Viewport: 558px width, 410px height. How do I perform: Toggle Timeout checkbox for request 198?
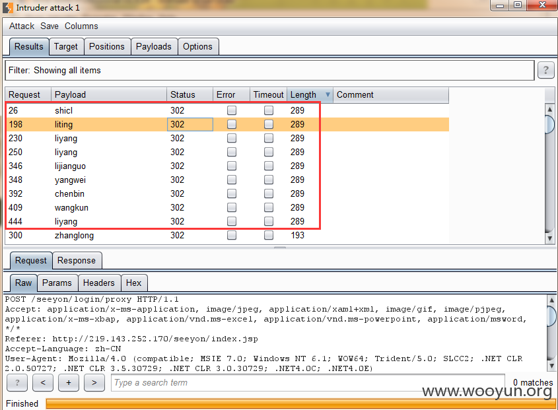pos(269,124)
